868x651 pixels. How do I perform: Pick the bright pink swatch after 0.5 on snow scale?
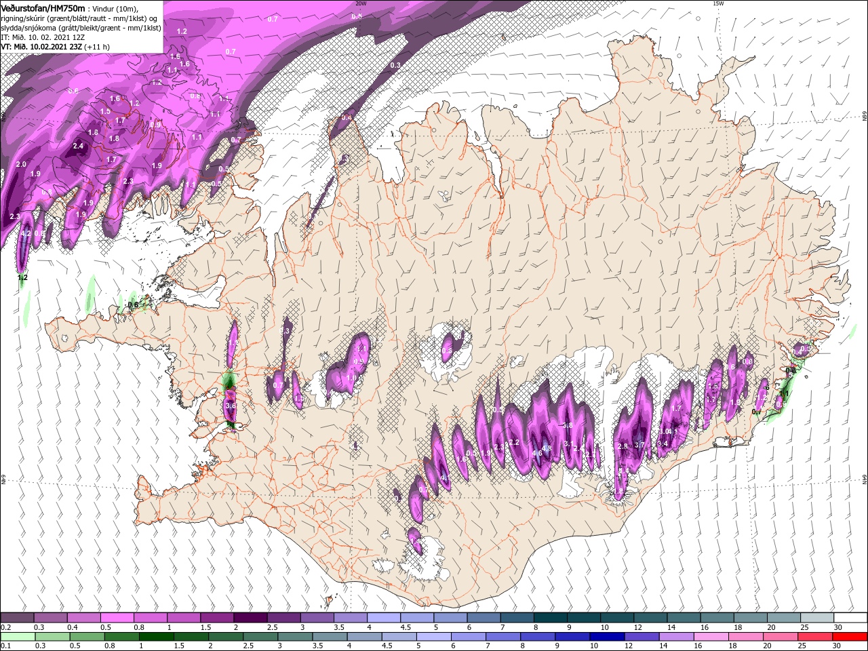coord(117,618)
